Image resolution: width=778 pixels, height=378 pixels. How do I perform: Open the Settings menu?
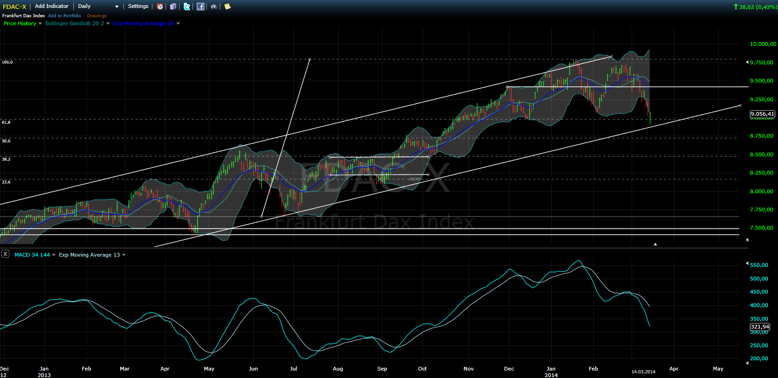pyautogui.click(x=138, y=6)
